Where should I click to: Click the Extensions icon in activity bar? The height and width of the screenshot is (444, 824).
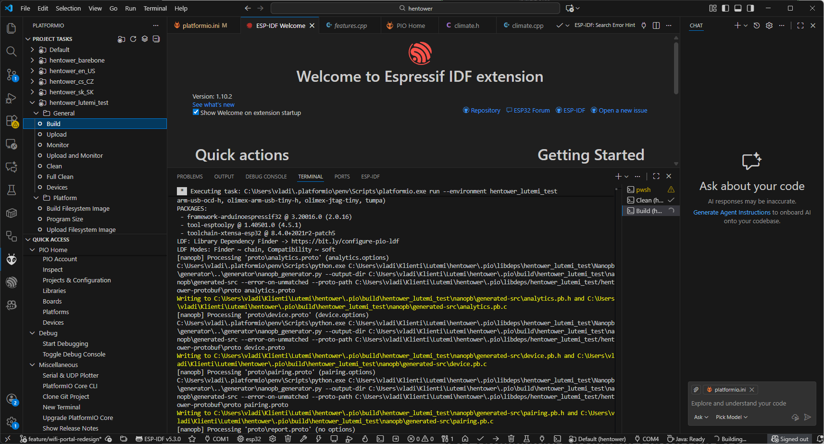tap(12, 121)
